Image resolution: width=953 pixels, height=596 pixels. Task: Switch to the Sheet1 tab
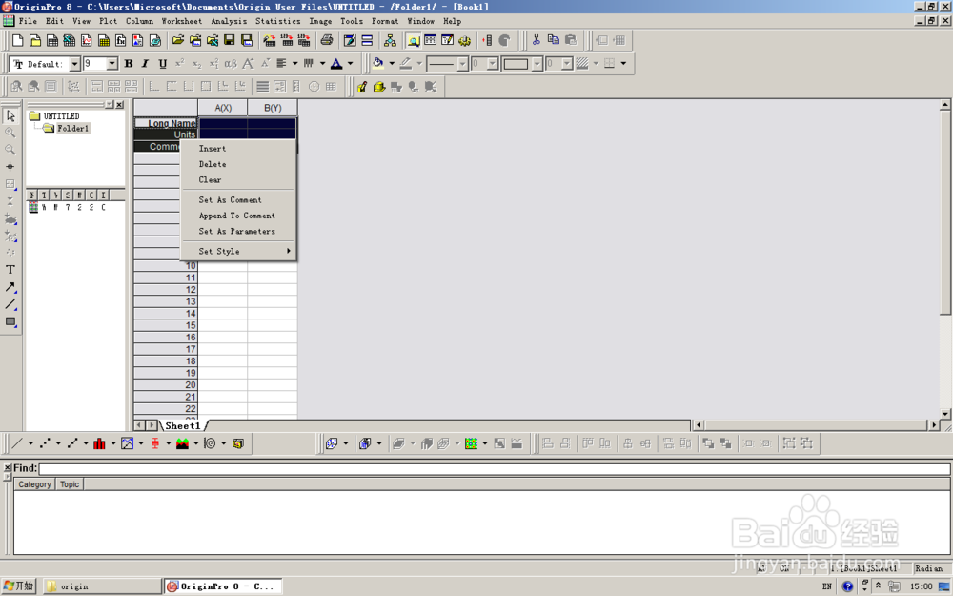point(183,425)
